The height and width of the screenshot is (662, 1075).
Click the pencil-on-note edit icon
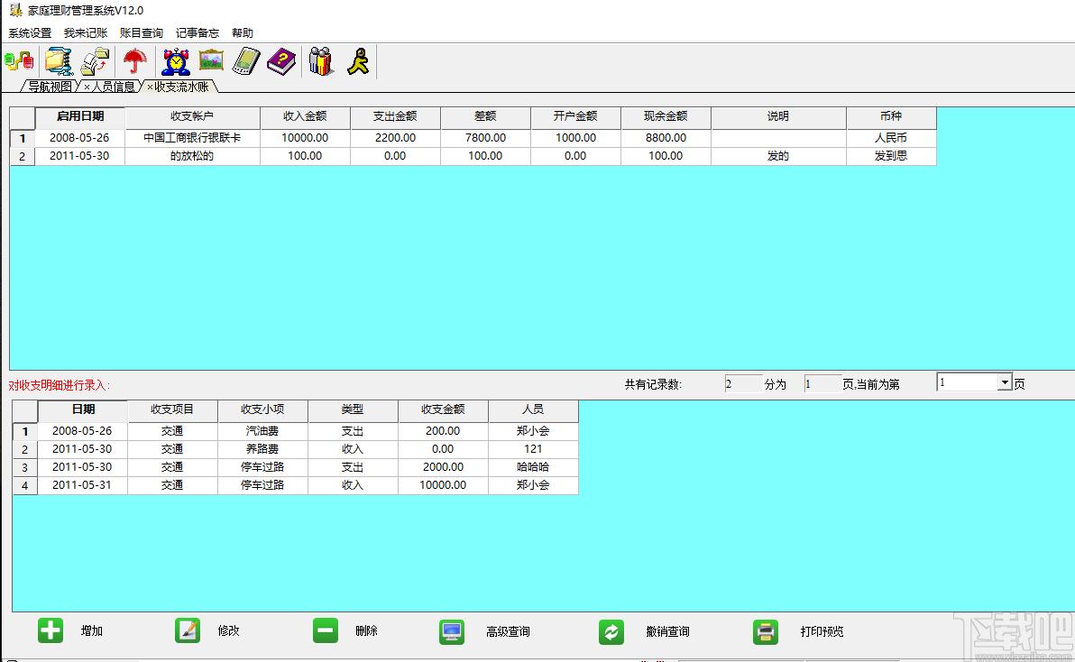click(188, 630)
